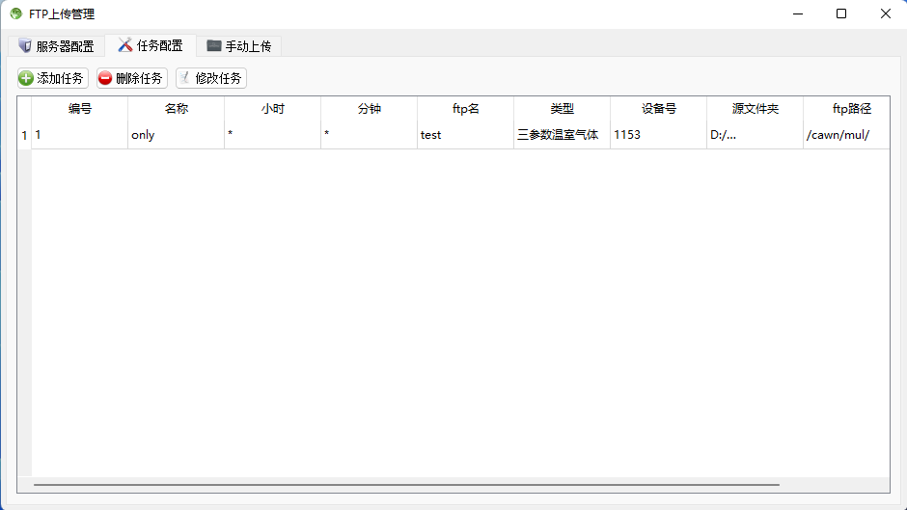Click the 名称 column header

pyautogui.click(x=177, y=109)
